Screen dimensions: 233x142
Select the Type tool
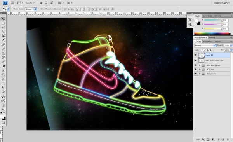3,83
